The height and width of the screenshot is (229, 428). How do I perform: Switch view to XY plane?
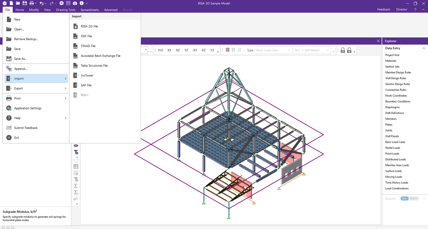click(x=169, y=50)
